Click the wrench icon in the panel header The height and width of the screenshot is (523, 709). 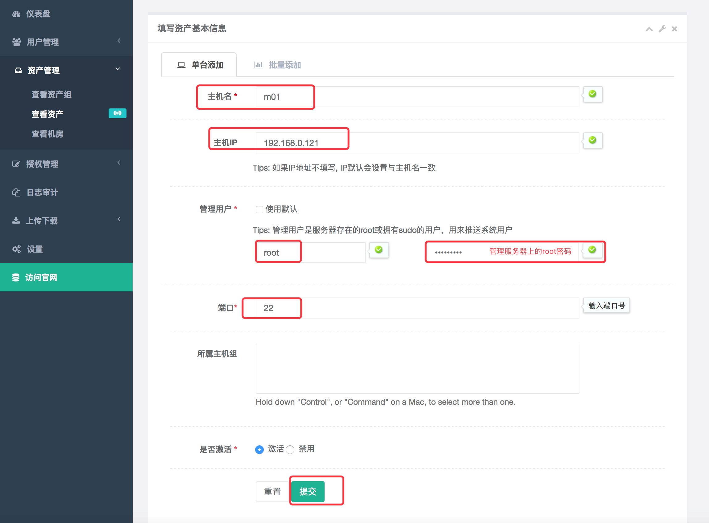pos(662,29)
